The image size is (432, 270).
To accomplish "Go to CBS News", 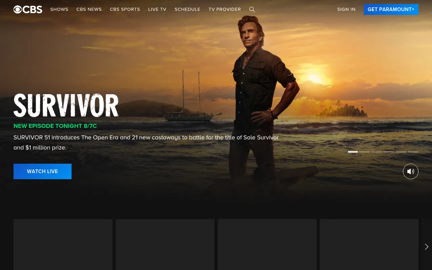I will coord(89,9).
